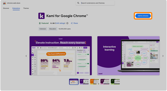Click the Share link
The height and width of the screenshot is (91, 167).
(74, 23)
